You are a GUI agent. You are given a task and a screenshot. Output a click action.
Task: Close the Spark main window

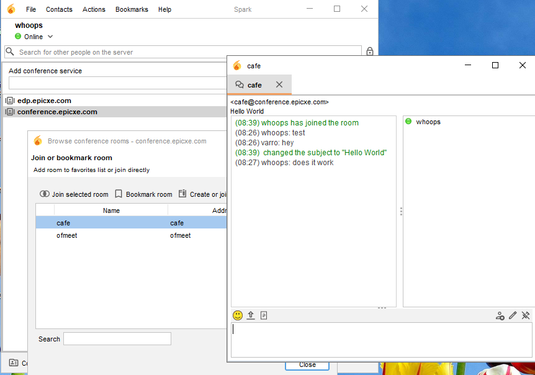coord(364,9)
